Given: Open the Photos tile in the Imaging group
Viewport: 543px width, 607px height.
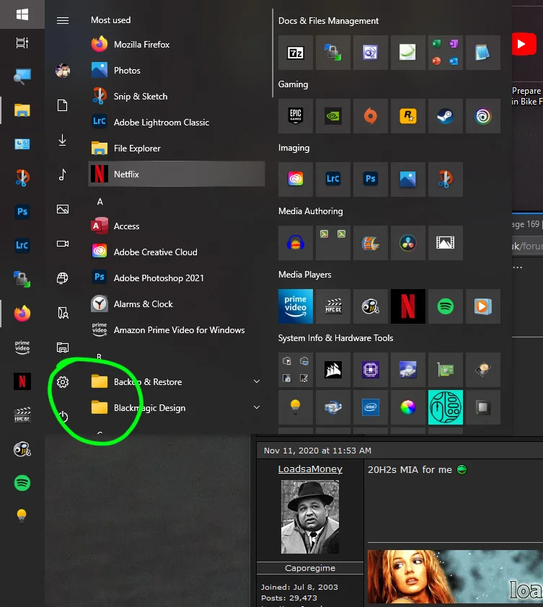Looking at the screenshot, I should [x=408, y=180].
